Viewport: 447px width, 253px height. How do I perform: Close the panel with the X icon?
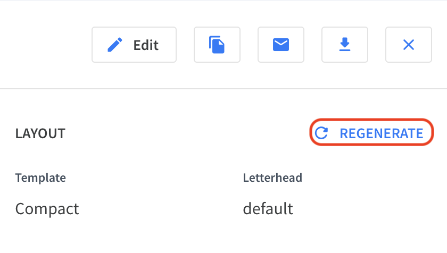(409, 45)
